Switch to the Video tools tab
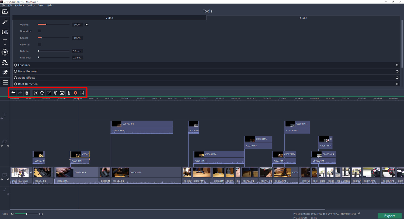 tap(109, 18)
